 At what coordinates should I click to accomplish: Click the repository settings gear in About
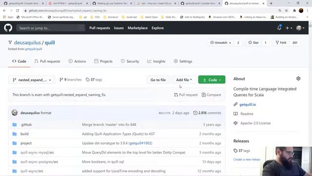pos(298,79)
